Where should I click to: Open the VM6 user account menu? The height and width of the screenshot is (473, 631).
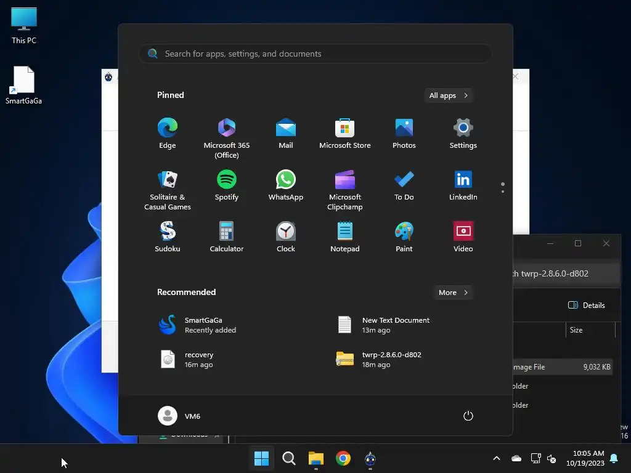(x=179, y=416)
